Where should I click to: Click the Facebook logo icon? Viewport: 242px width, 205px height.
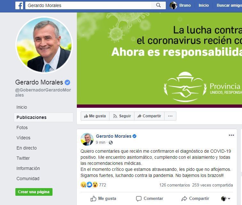19,5
